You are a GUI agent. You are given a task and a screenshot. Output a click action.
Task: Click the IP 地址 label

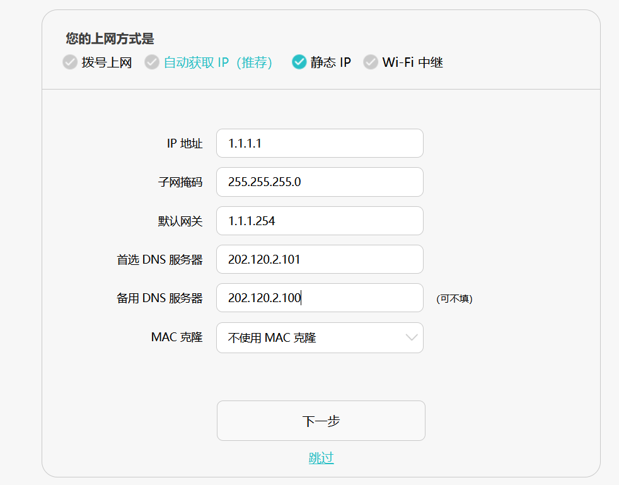pos(185,143)
